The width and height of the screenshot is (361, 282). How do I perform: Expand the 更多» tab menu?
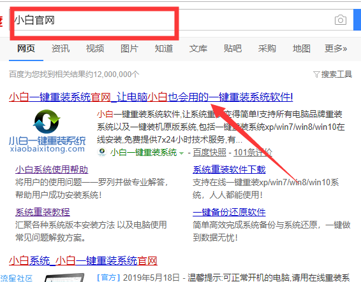[336, 48]
